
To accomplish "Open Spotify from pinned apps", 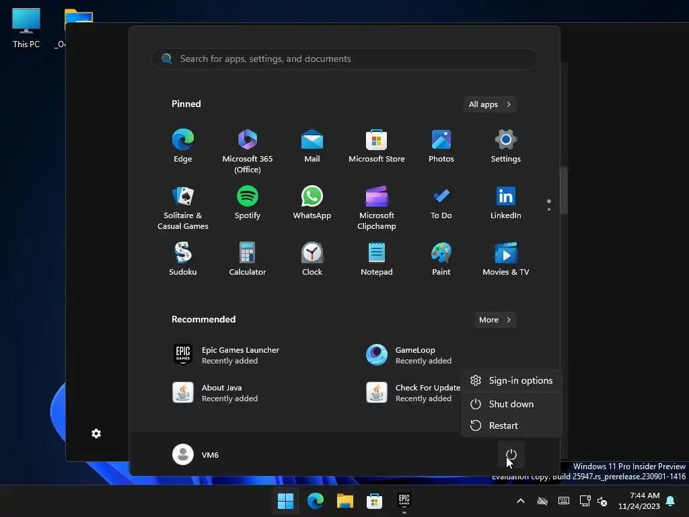I will [248, 203].
